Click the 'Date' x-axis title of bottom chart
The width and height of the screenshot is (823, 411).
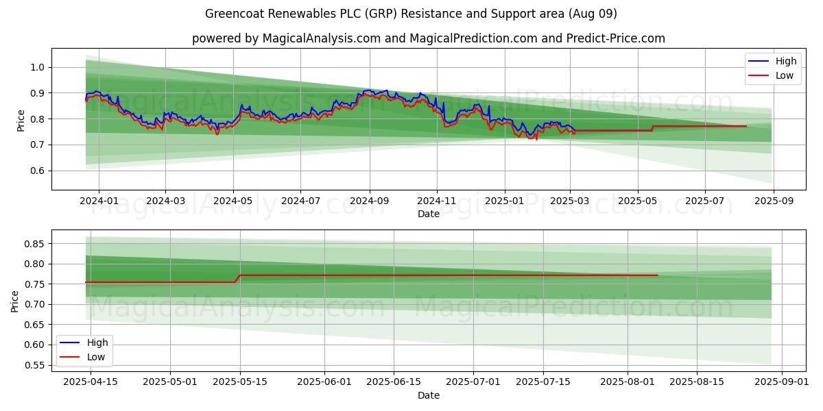coord(429,395)
